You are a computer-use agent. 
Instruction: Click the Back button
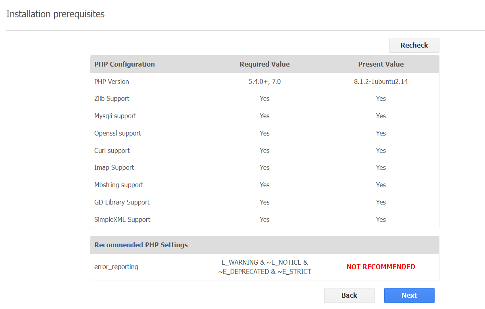tap(349, 295)
